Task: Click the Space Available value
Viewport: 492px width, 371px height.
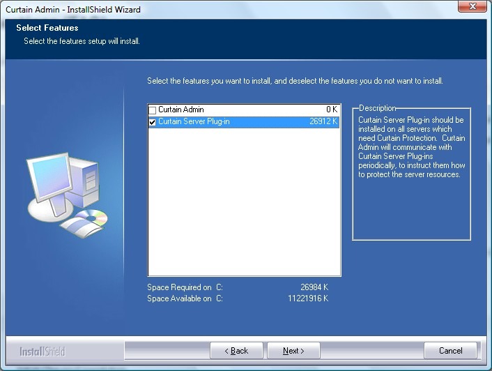Action: coord(308,298)
